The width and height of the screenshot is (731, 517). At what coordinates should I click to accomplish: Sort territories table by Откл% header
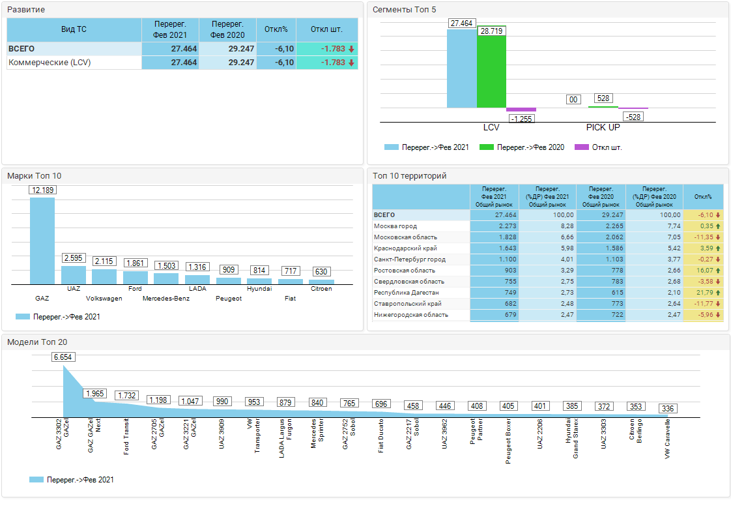coord(703,197)
